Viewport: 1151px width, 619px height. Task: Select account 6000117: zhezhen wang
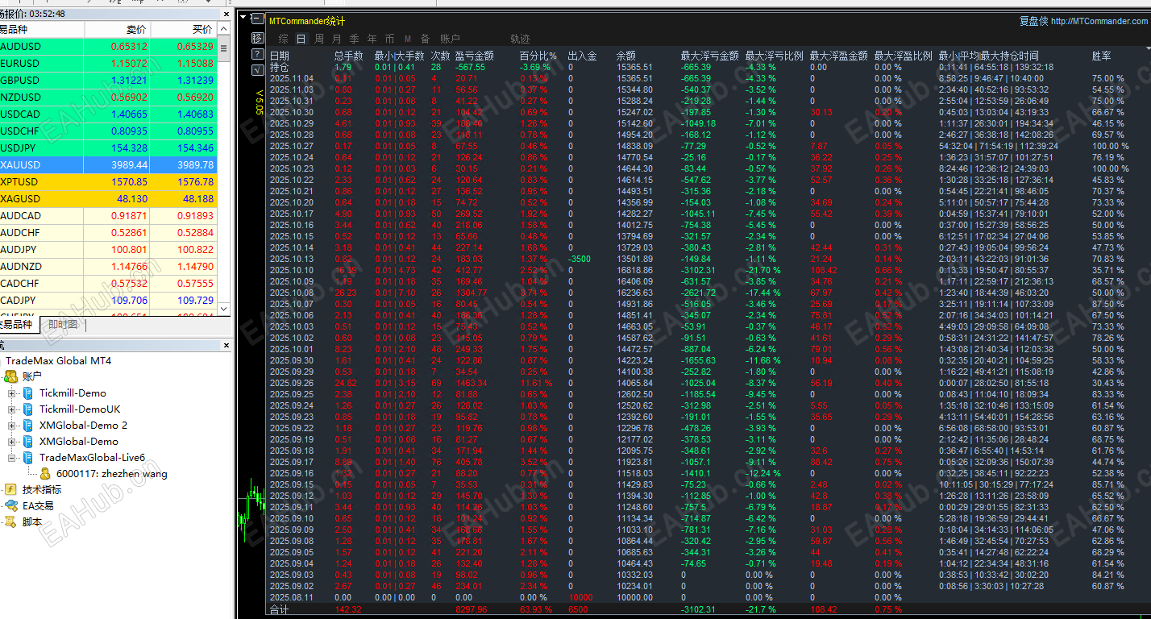pyautogui.click(x=112, y=474)
